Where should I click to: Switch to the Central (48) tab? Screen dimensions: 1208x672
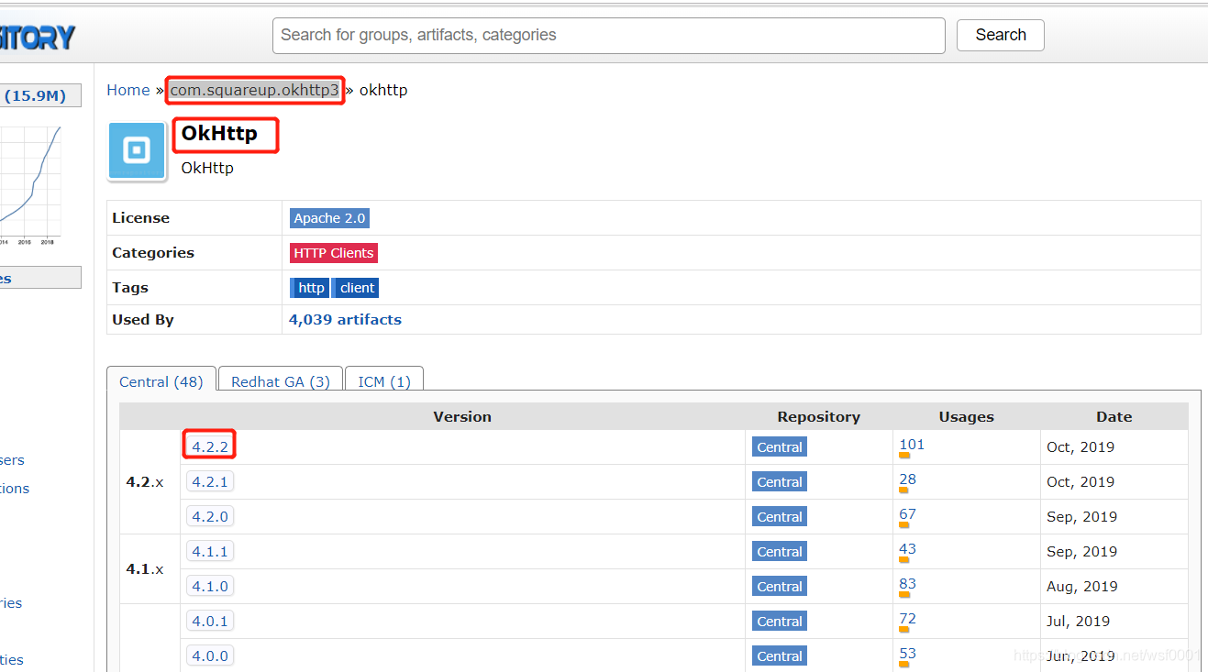[x=161, y=381]
